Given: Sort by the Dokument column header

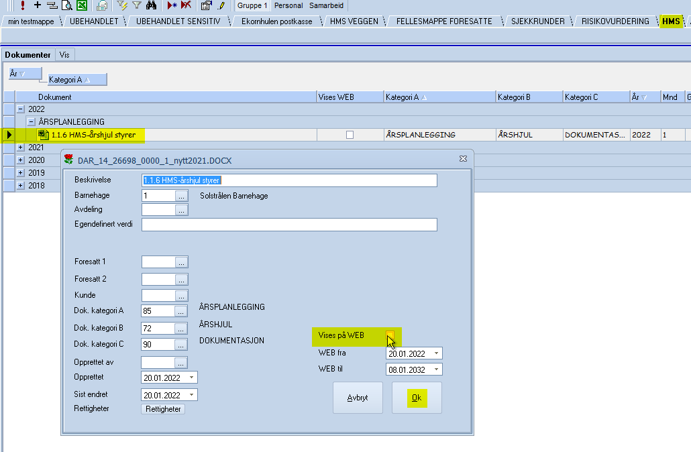Looking at the screenshot, I should click(166, 97).
